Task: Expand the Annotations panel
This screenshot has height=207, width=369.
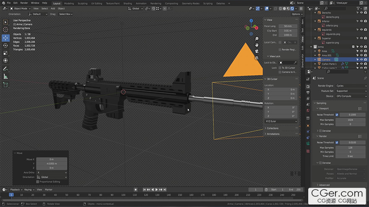Action: 272,134
